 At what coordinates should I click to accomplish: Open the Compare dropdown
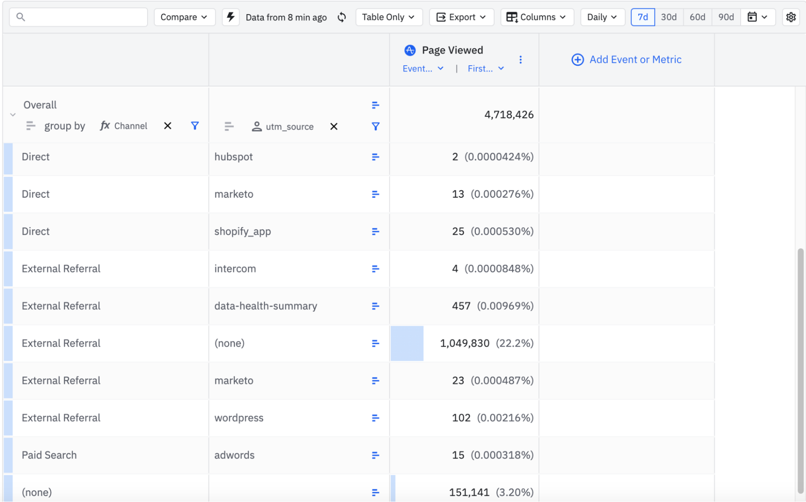tap(184, 17)
